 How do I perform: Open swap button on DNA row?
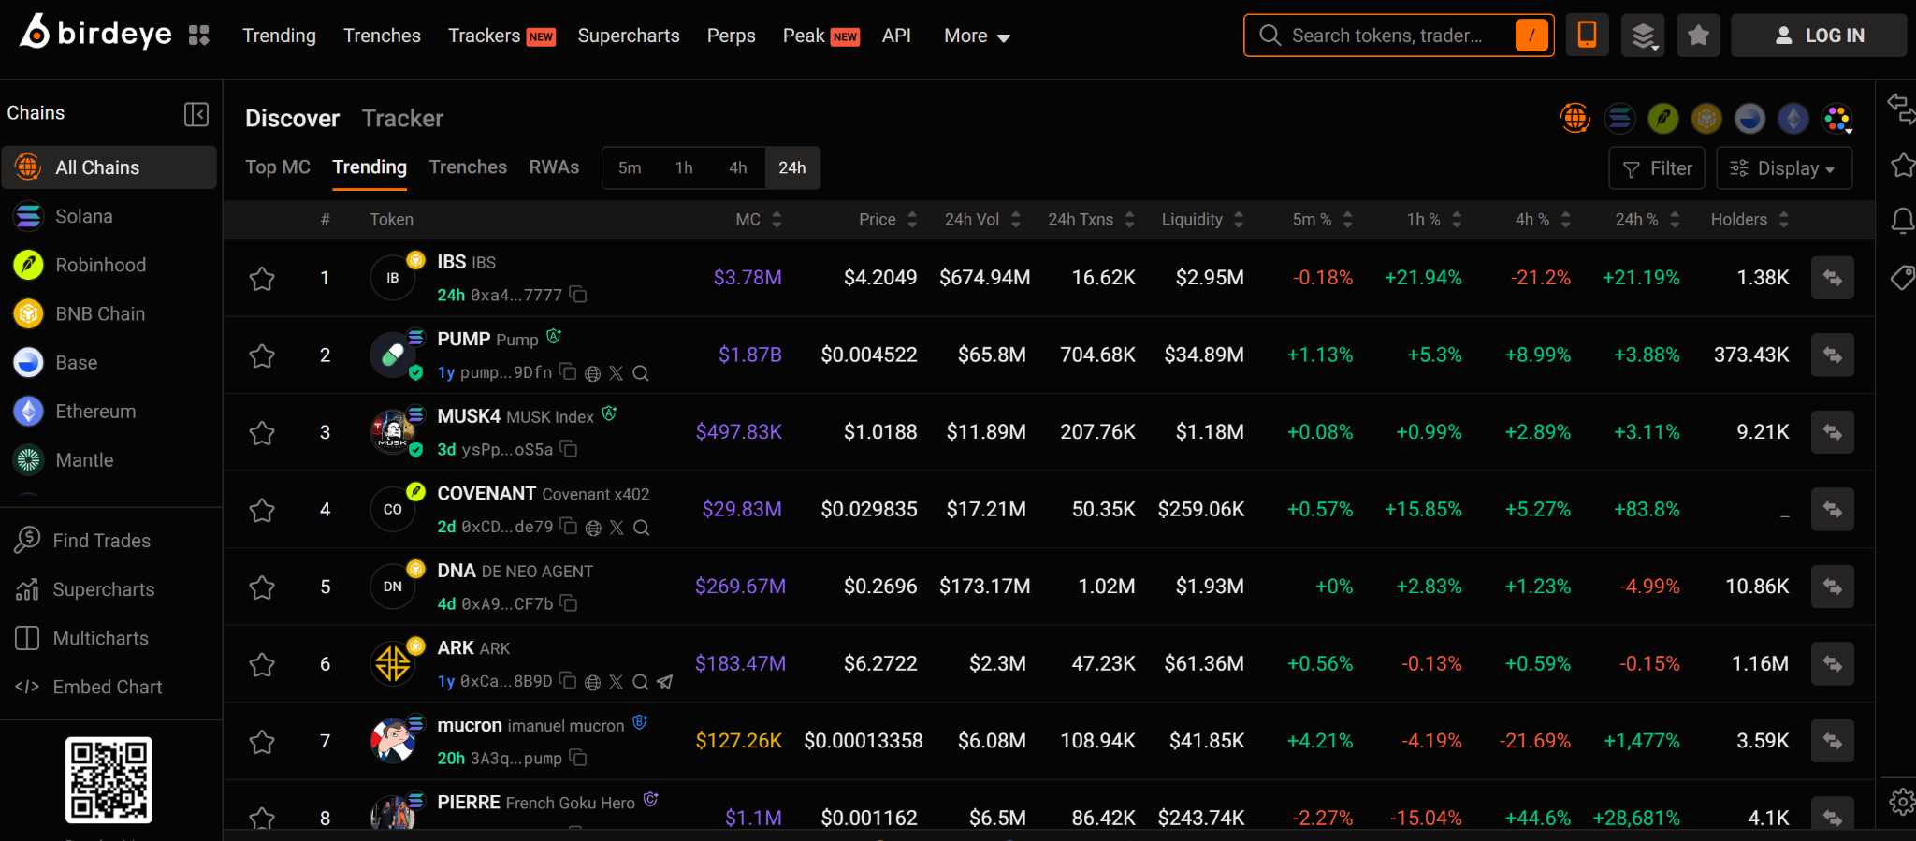coord(1832,587)
